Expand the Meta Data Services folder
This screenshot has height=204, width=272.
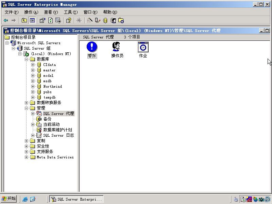(26, 157)
